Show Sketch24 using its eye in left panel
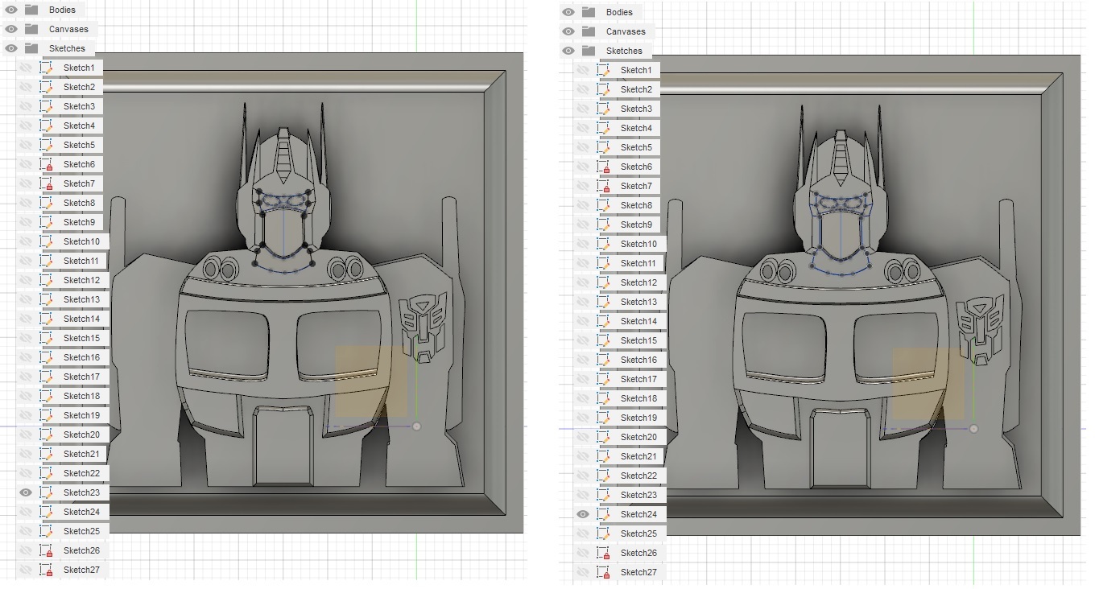This screenshot has width=1095, height=589. point(26,512)
